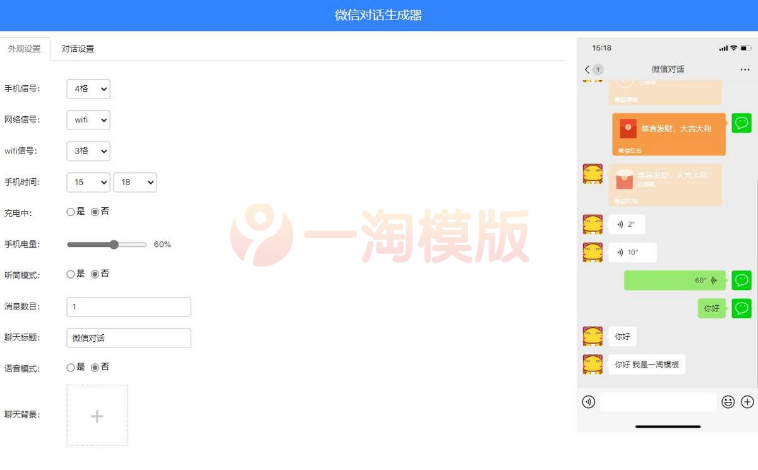The width and height of the screenshot is (758, 470).
Task: Click yellow avatar beside 2" voice message
Action: pos(593,224)
